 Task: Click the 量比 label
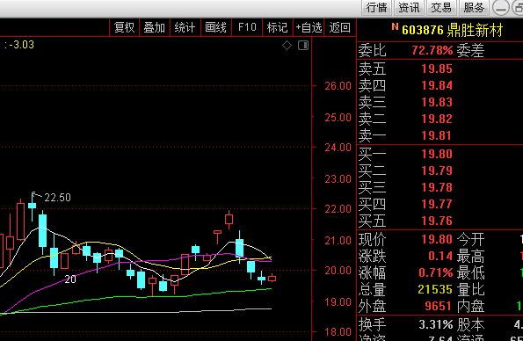(470, 289)
